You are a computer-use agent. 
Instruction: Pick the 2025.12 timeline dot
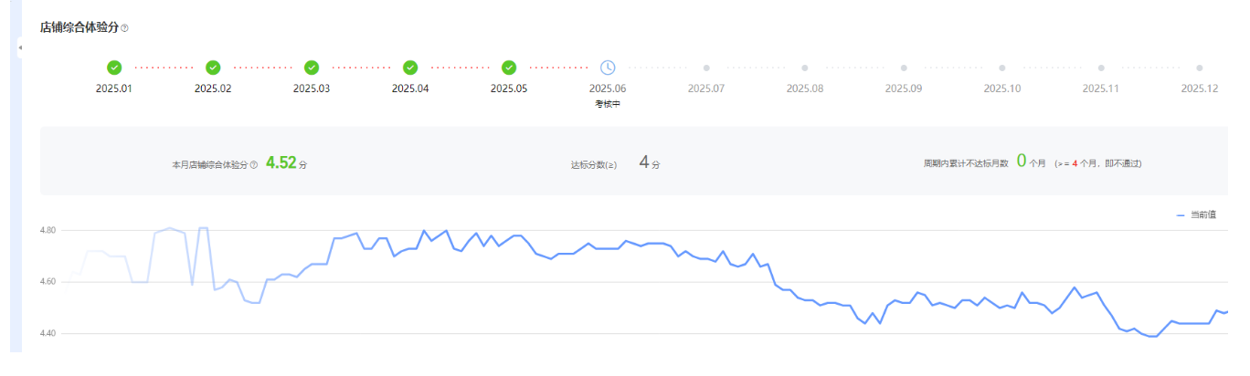[1200, 68]
